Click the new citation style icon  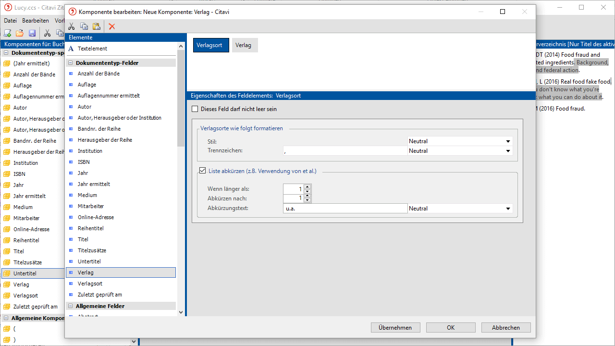tap(7, 33)
